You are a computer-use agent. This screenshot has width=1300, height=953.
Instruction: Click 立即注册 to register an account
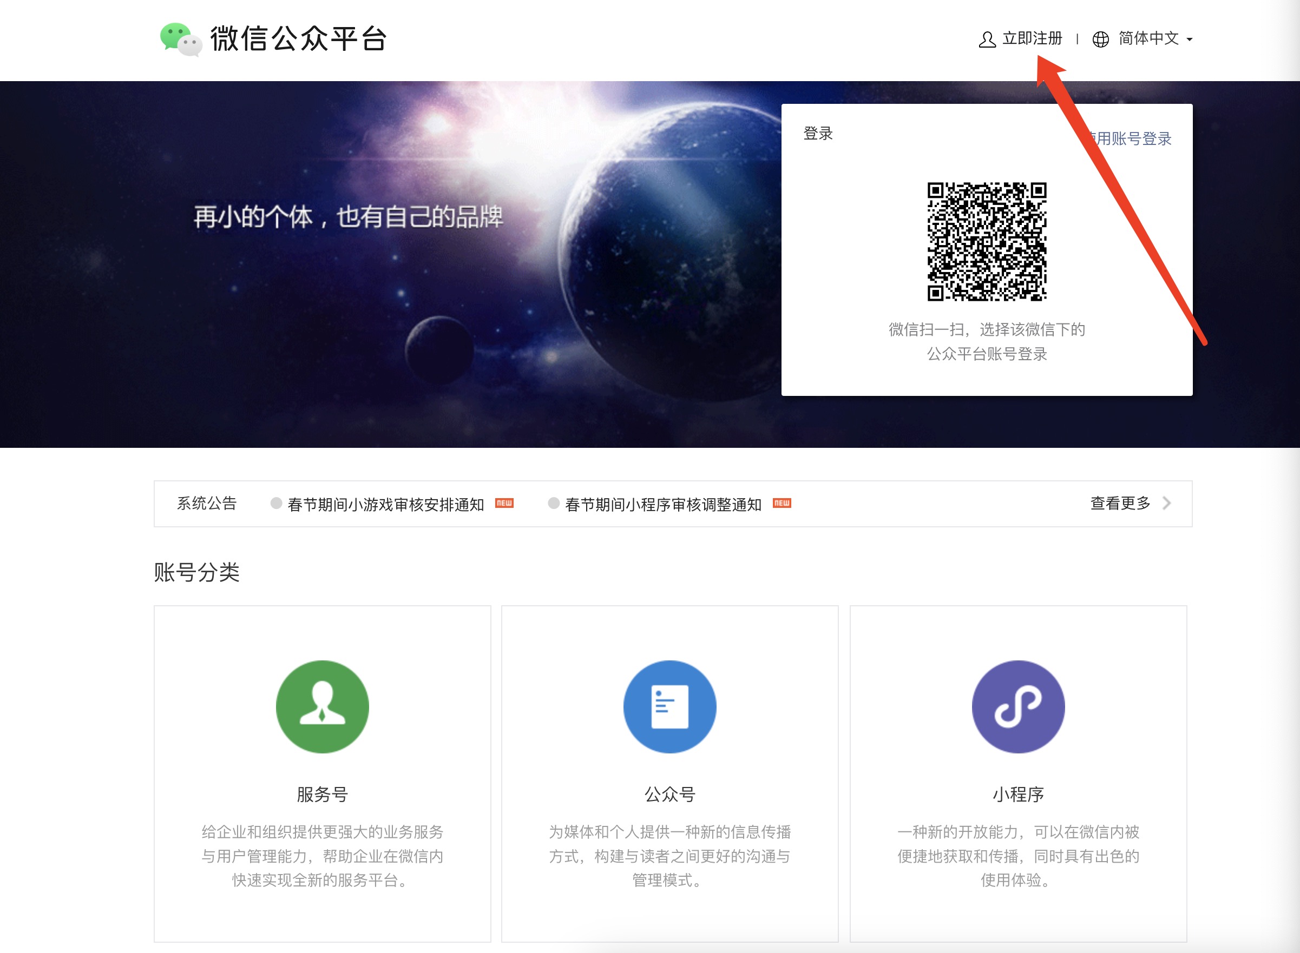pyautogui.click(x=1031, y=39)
